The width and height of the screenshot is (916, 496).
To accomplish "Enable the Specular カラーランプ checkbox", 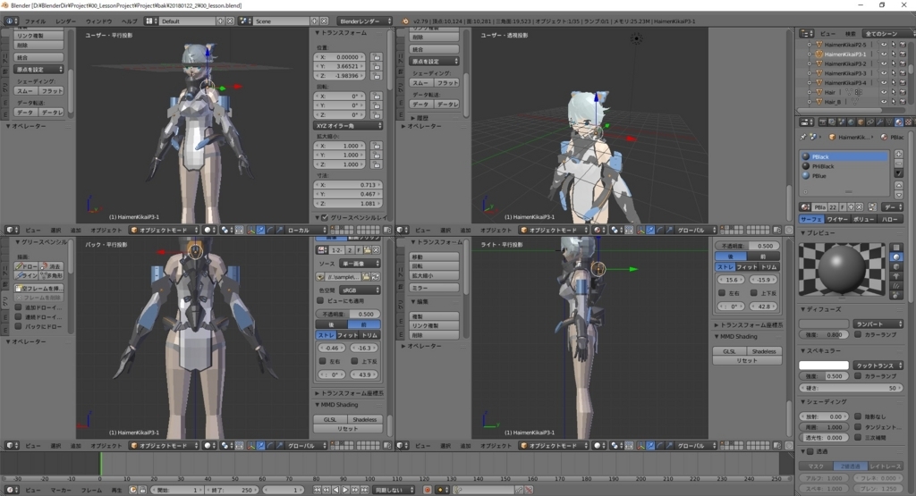I will [x=858, y=376].
